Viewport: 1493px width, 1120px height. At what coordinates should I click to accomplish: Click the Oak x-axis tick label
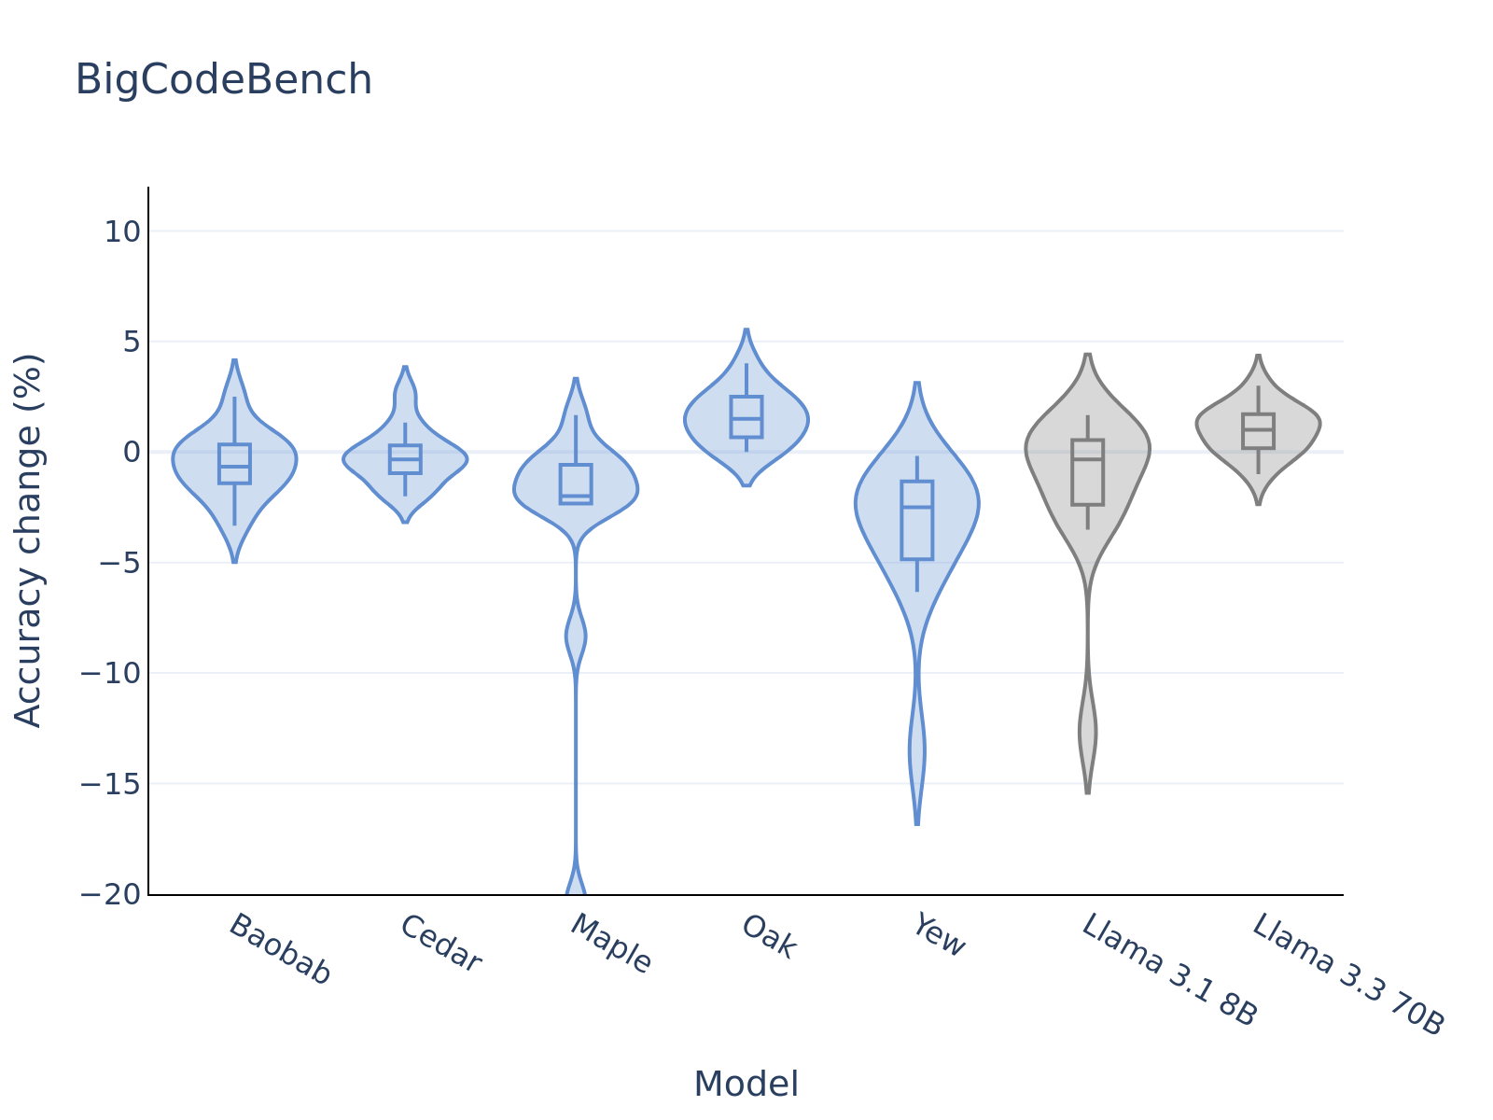(x=770, y=937)
